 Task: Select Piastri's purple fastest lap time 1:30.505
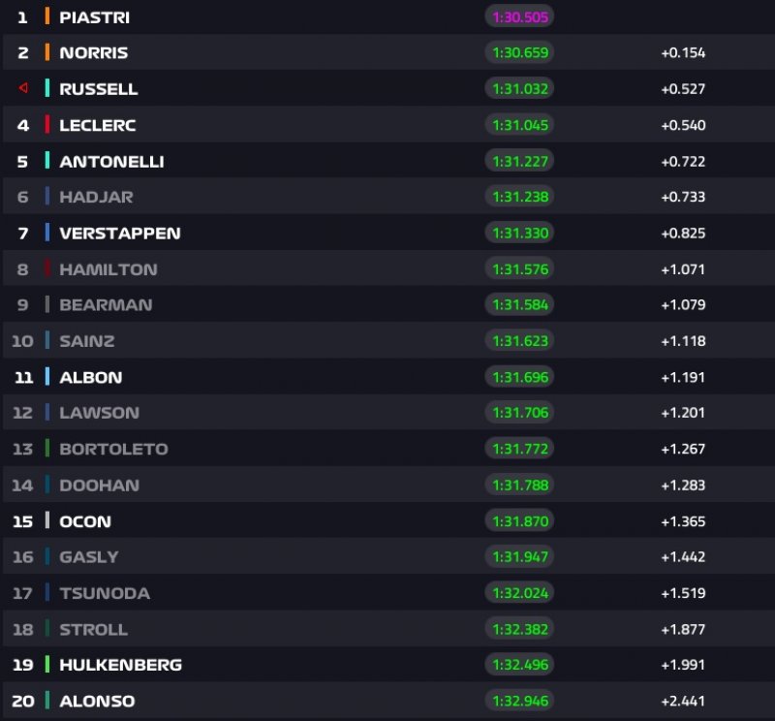(519, 16)
